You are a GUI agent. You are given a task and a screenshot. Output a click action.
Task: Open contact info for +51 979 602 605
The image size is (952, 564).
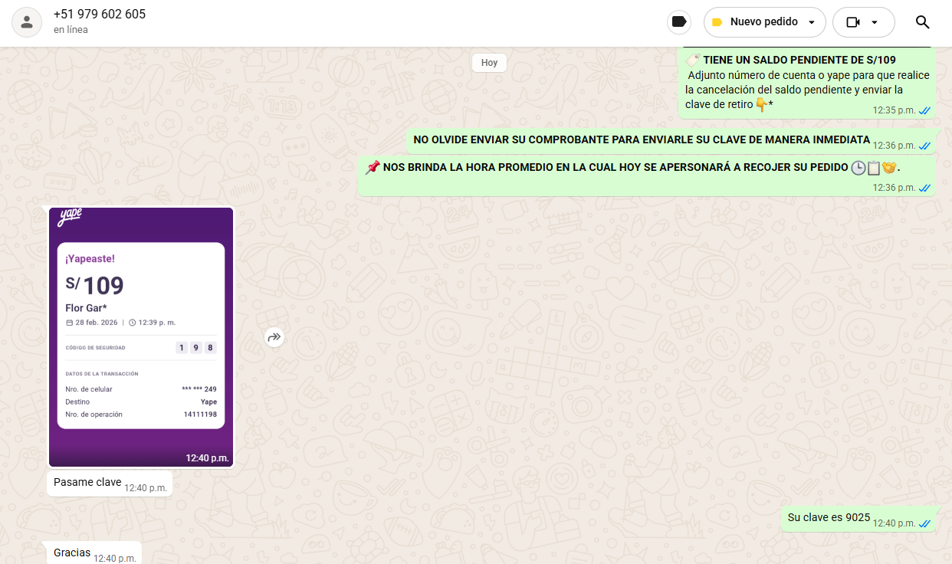click(x=100, y=15)
